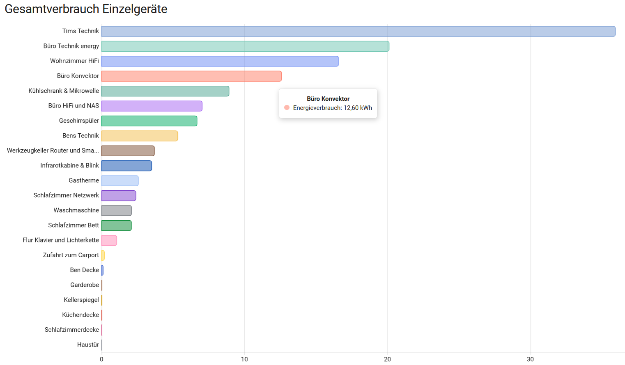Click the Tims Technik bar
This screenshot has height=365, width=625.
coord(358,32)
